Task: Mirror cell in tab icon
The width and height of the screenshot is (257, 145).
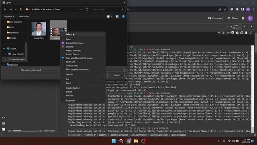Action: pyautogui.click(x=242, y=33)
